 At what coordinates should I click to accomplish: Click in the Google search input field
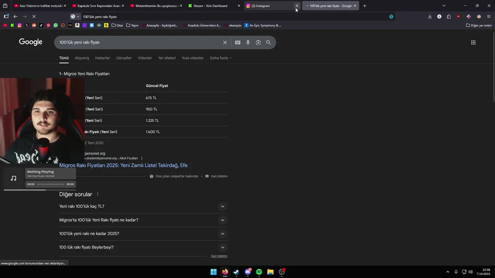point(139,42)
